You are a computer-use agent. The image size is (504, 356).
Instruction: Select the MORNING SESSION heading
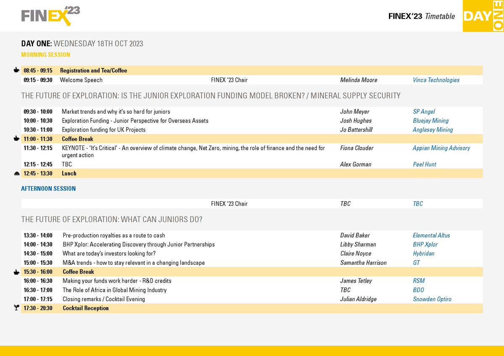46,55
